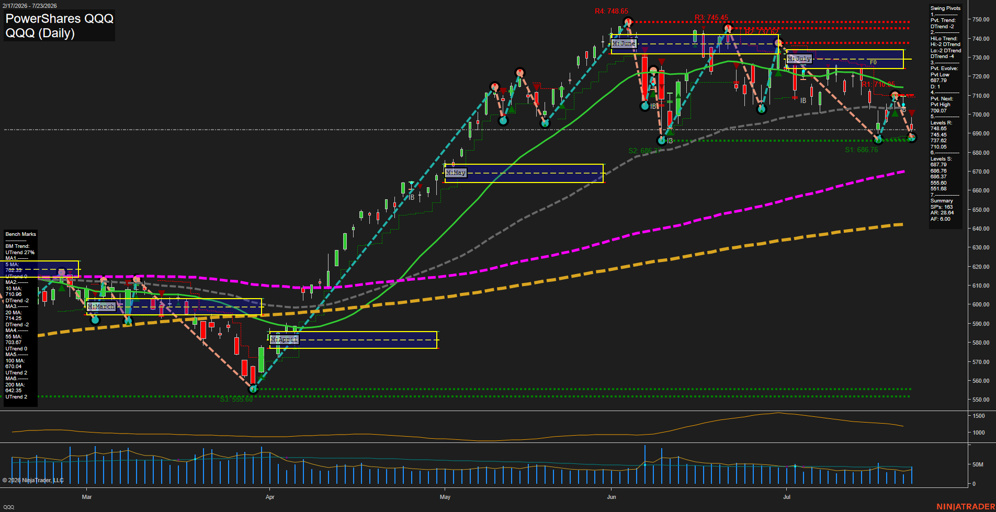Click the 20 MA: benchmark label
Screen dimensions: 996x512
pyautogui.click(x=14, y=313)
